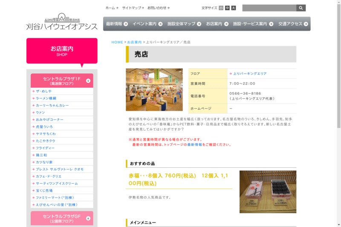Set font size to medium (中)
Viewport: 341px width, 227px height.
(227, 8)
